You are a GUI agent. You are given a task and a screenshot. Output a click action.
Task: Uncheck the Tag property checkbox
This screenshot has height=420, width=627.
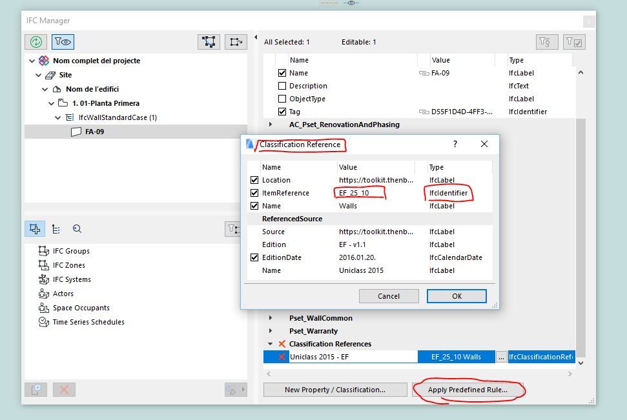pos(282,112)
